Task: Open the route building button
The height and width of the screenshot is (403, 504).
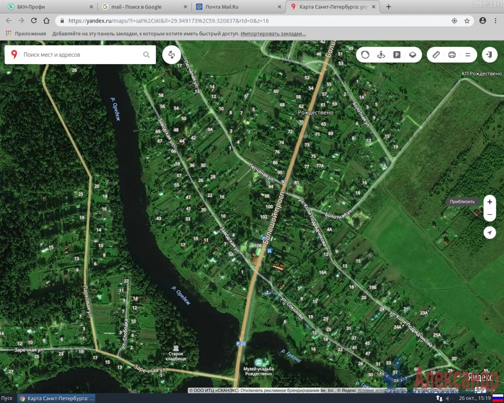Action: (171, 55)
